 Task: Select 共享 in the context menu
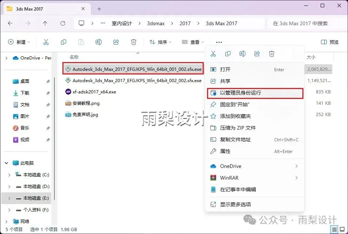click(255, 81)
